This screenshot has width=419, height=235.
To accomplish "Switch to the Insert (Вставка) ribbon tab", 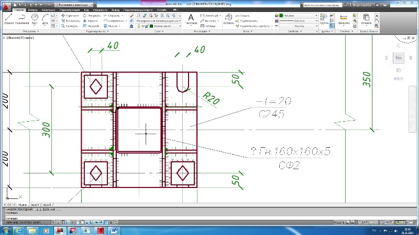I will click(34, 10).
